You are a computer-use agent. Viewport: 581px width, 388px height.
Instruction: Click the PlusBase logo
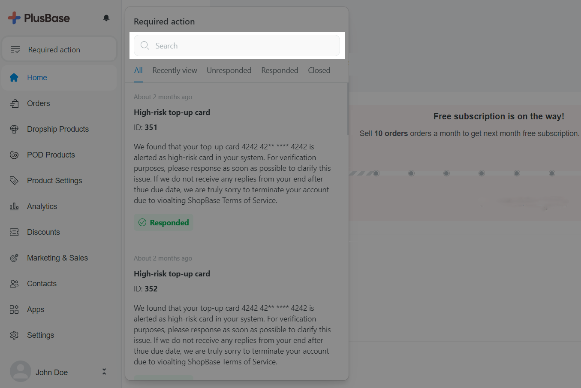click(x=39, y=18)
